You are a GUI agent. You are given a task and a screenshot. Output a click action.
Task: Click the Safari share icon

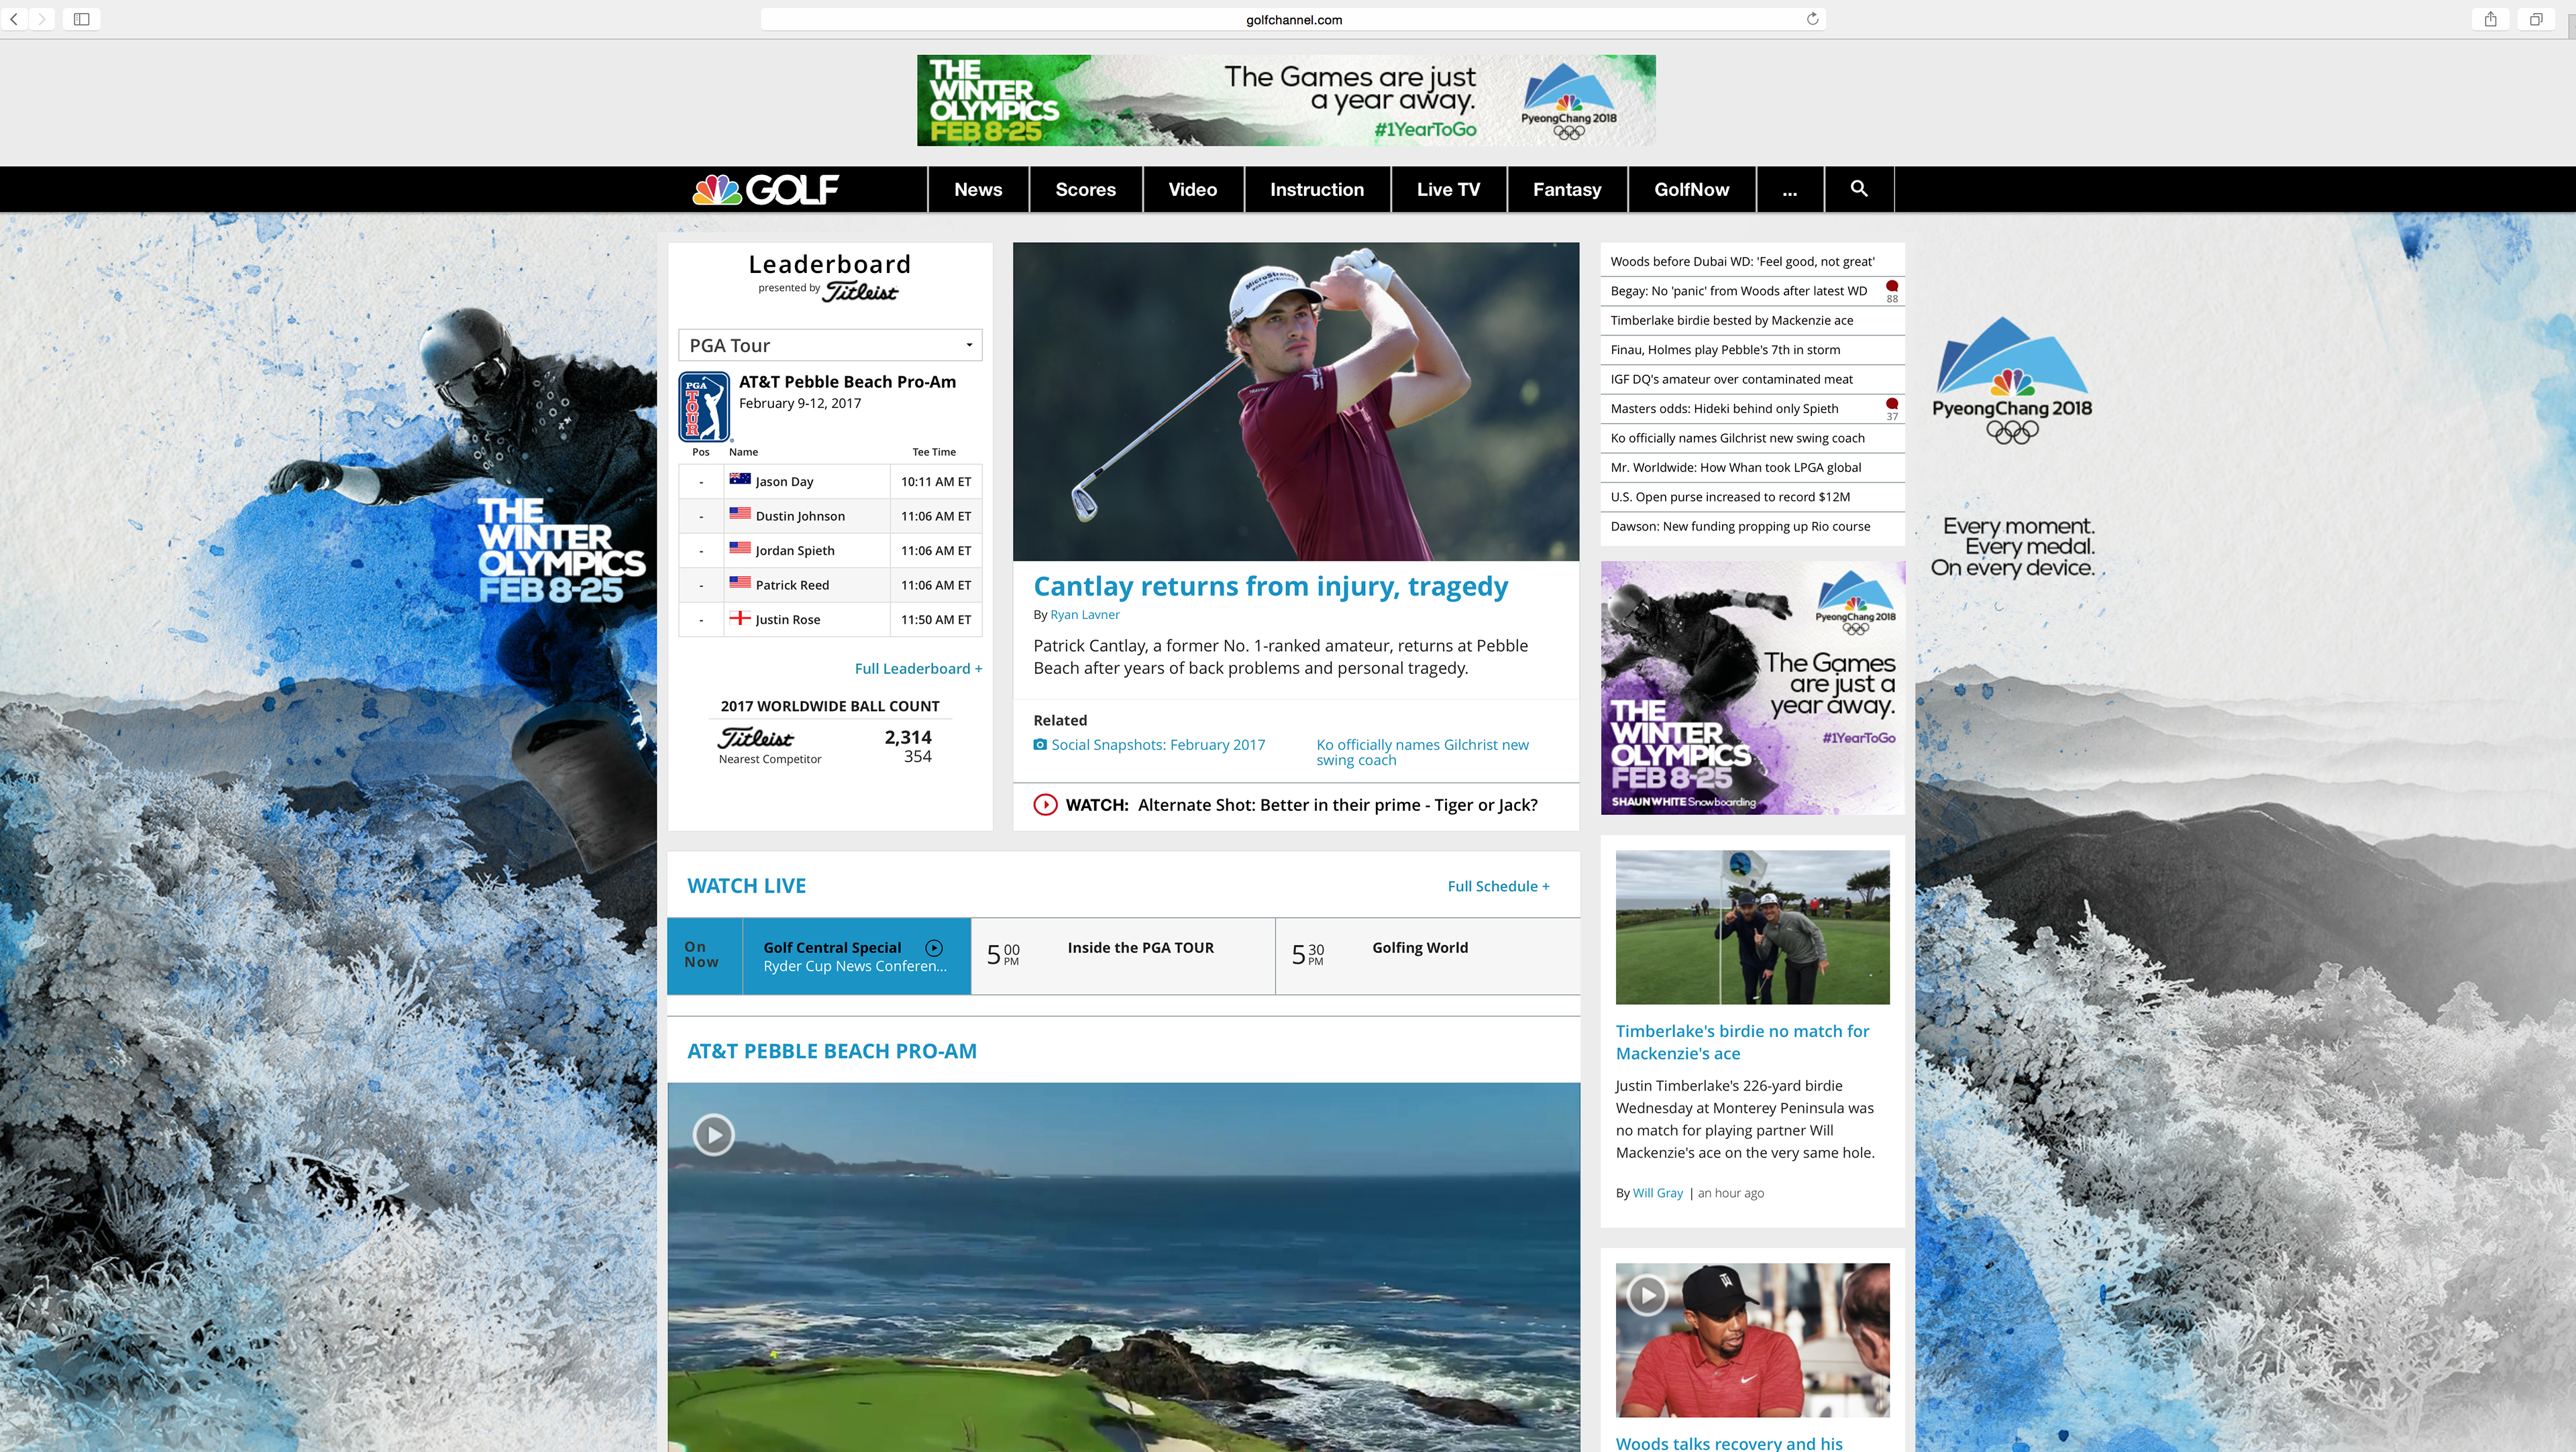(2491, 19)
